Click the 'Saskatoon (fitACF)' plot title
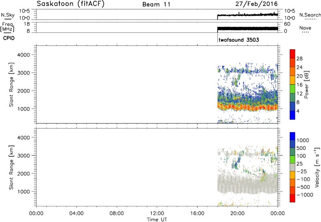321x222 pixels. (x=71, y=4)
